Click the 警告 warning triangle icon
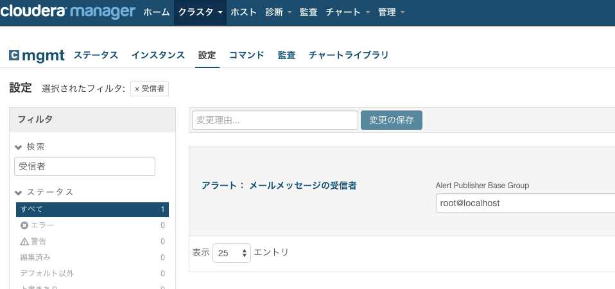 [24, 241]
